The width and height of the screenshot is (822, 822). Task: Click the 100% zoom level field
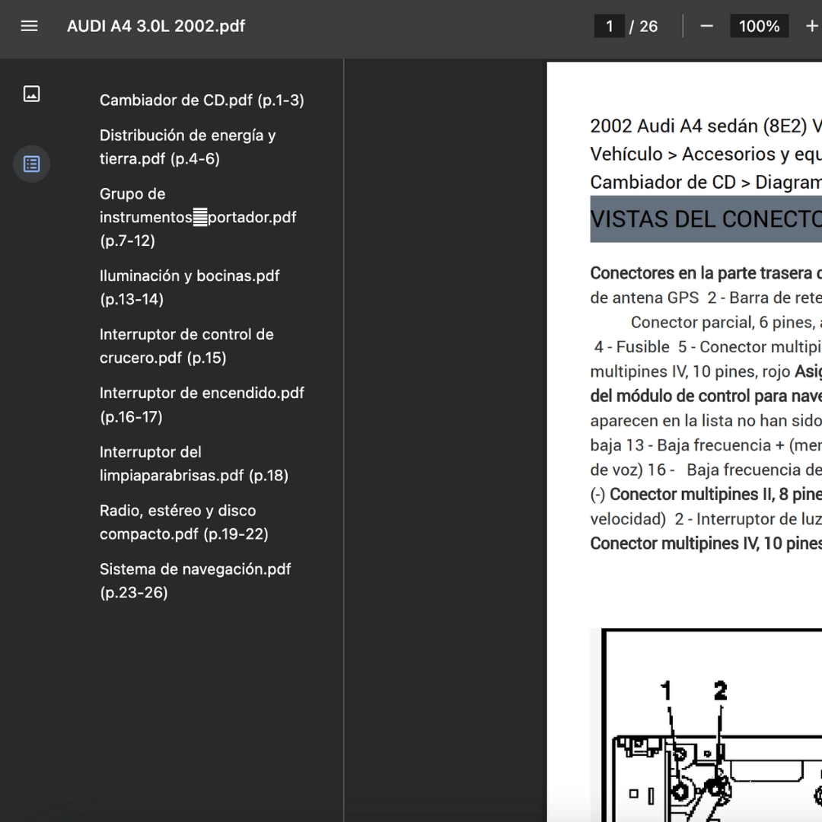coord(758,26)
